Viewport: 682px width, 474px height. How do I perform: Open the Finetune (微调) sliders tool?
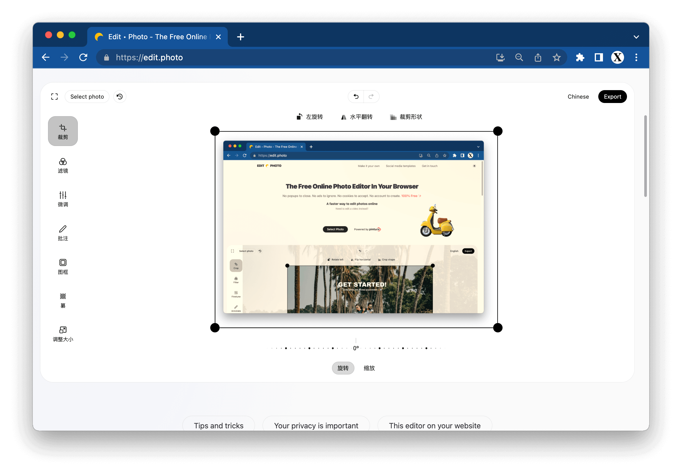coord(63,199)
